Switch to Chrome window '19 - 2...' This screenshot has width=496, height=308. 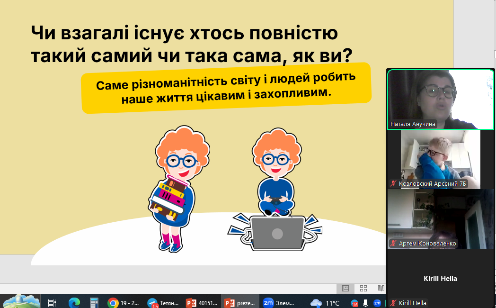point(124,303)
